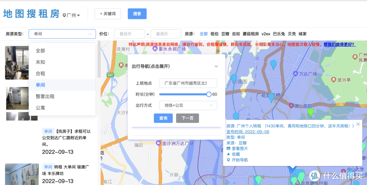
Task: Select v2ex source filter
Action: coord(266,34)
